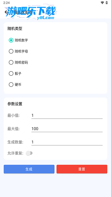The image size is (111, 197).
Task: Click the 最小值 input field
Action: click(x=67, y=115)
